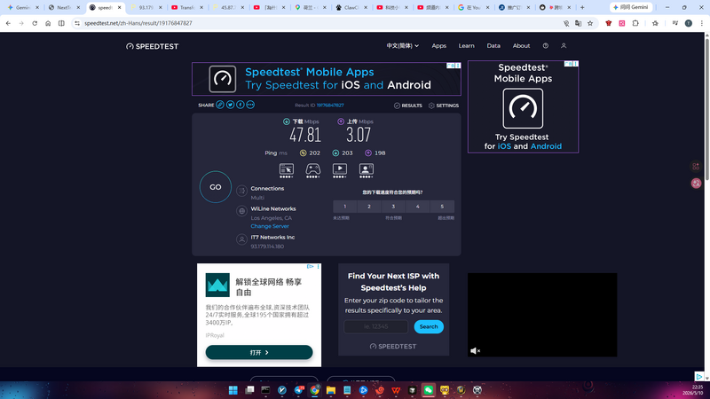Rate download speed as 1
Screen dimensions: 710x399
[x=344, y=207]
